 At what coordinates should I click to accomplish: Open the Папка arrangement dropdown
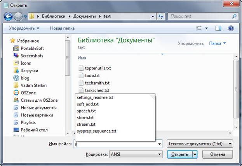pos(217,43)
